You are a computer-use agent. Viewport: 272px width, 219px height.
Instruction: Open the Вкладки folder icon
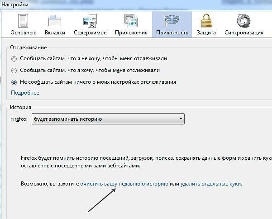[x=55, y=21]
